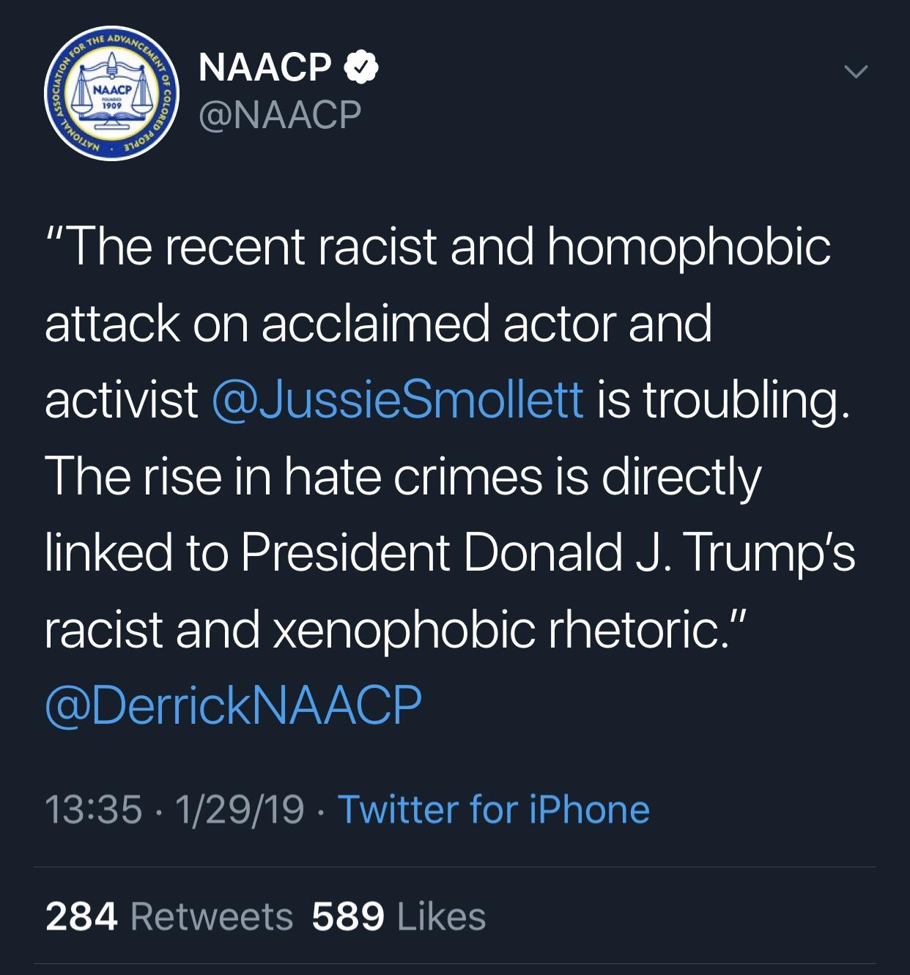
Task: Tap the 1/29/19 date
Action: tap(240, 810)
